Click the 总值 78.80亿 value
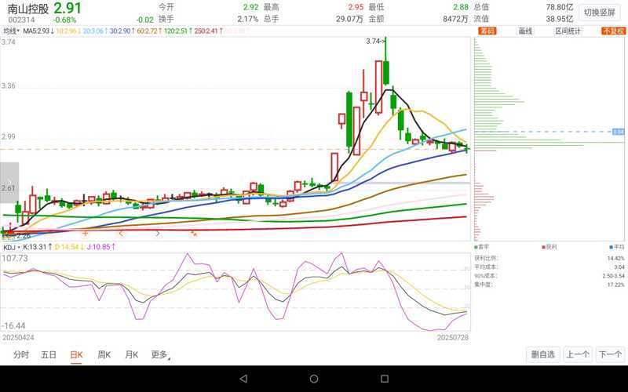The width and height of the screenshot is (628, 392). 560,7
